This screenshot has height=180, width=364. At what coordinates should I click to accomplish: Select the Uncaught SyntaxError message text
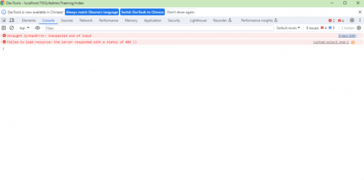pos(49,36)
